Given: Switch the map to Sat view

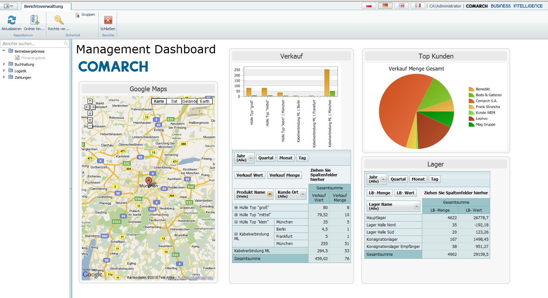Looking at the screenshot, I should [174, 101].
